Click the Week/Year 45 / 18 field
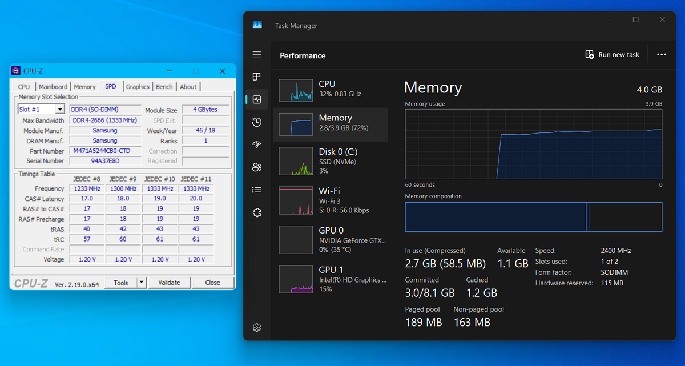Image resolution: width=685 pixels, height=366 pixels. (205, 131)
